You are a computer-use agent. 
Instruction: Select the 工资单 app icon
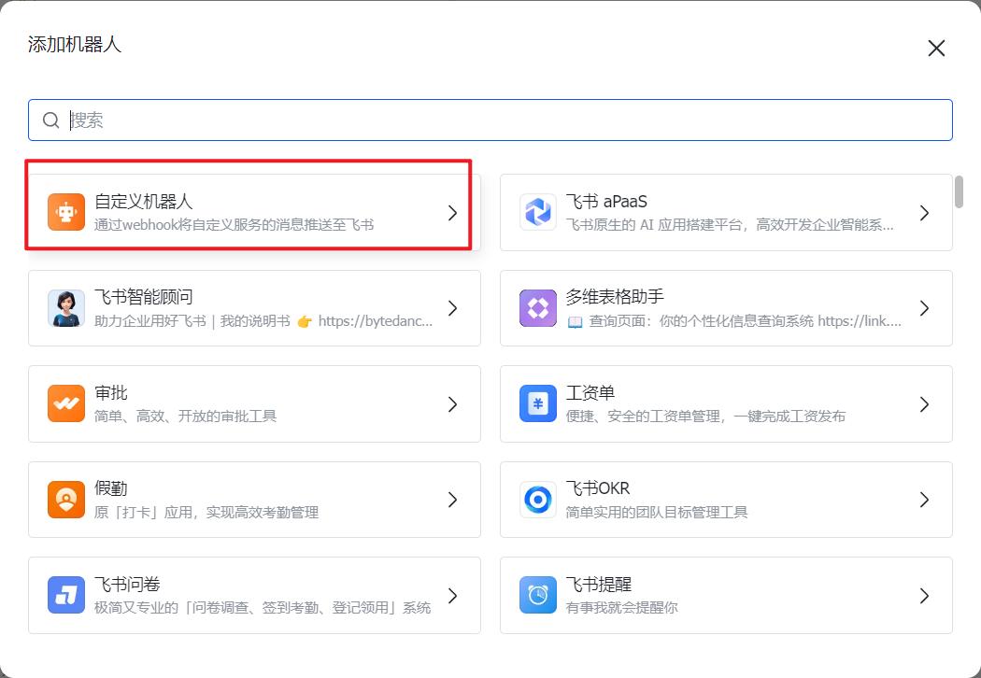click(538, 403)
